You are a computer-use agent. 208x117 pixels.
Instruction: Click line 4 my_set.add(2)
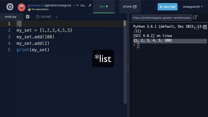pos(33,43)
